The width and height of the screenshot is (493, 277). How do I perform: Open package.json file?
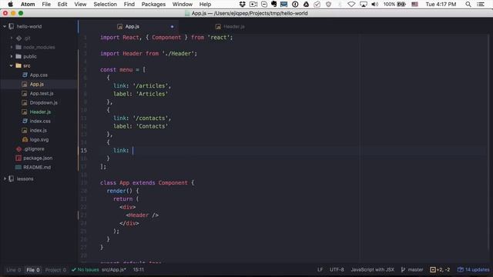tap(38, 158)
